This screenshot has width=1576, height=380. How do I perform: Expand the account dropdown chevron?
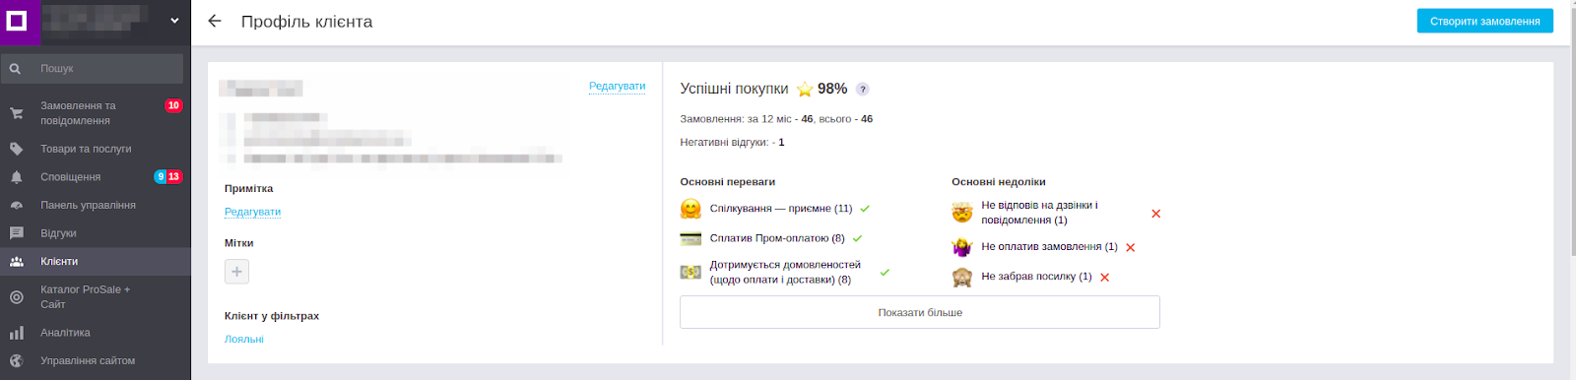(175, 21)
